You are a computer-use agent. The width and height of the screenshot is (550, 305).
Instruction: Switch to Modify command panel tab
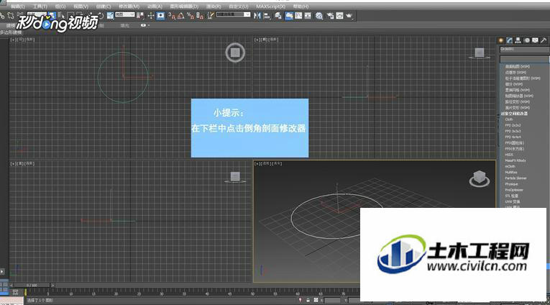click(509, 40)
